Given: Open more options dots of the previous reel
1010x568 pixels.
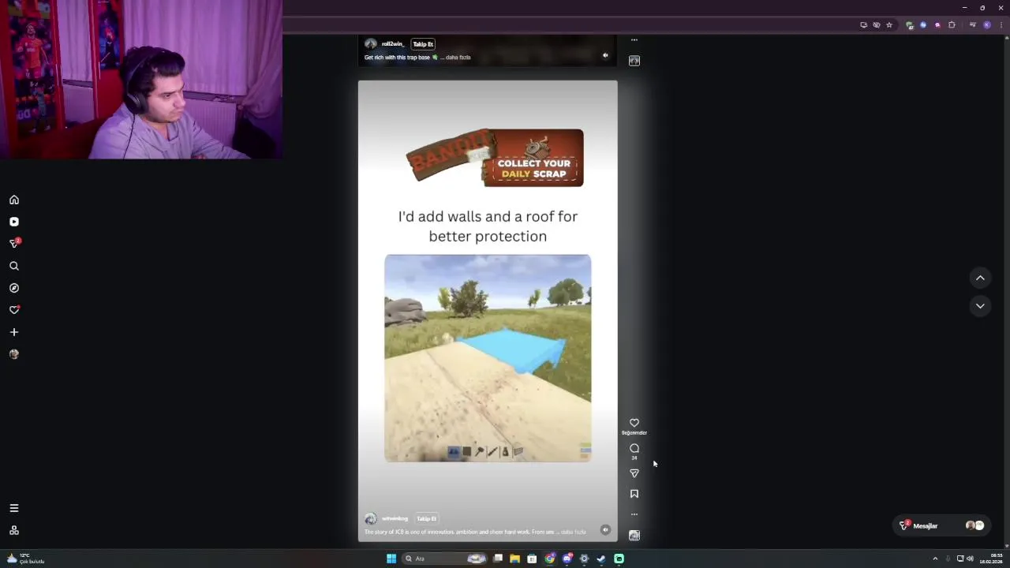Looking at the screenshot, I should pyautogui.click(x=634, y=39).
